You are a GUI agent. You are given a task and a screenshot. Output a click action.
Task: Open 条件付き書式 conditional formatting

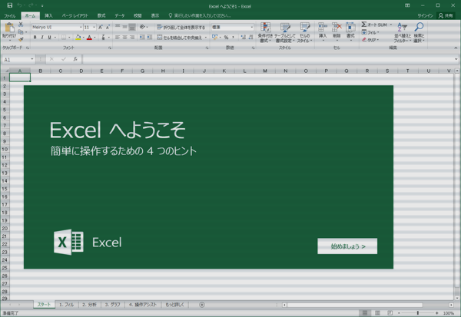point(265,32)
